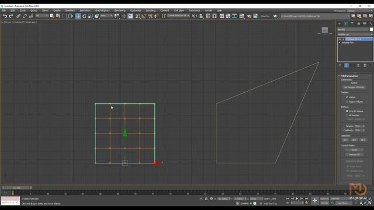374x210 pixels.
Task: Click the All Z selection button
Action: 363,140
